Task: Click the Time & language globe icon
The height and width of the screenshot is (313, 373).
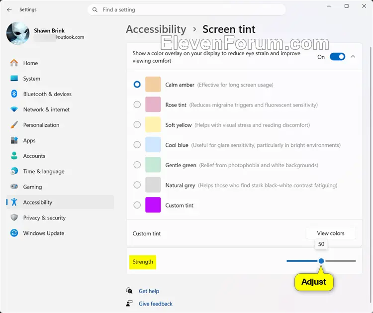Action: pos(14,171)
